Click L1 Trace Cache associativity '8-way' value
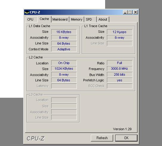162x146 pixels. [119, 38]
